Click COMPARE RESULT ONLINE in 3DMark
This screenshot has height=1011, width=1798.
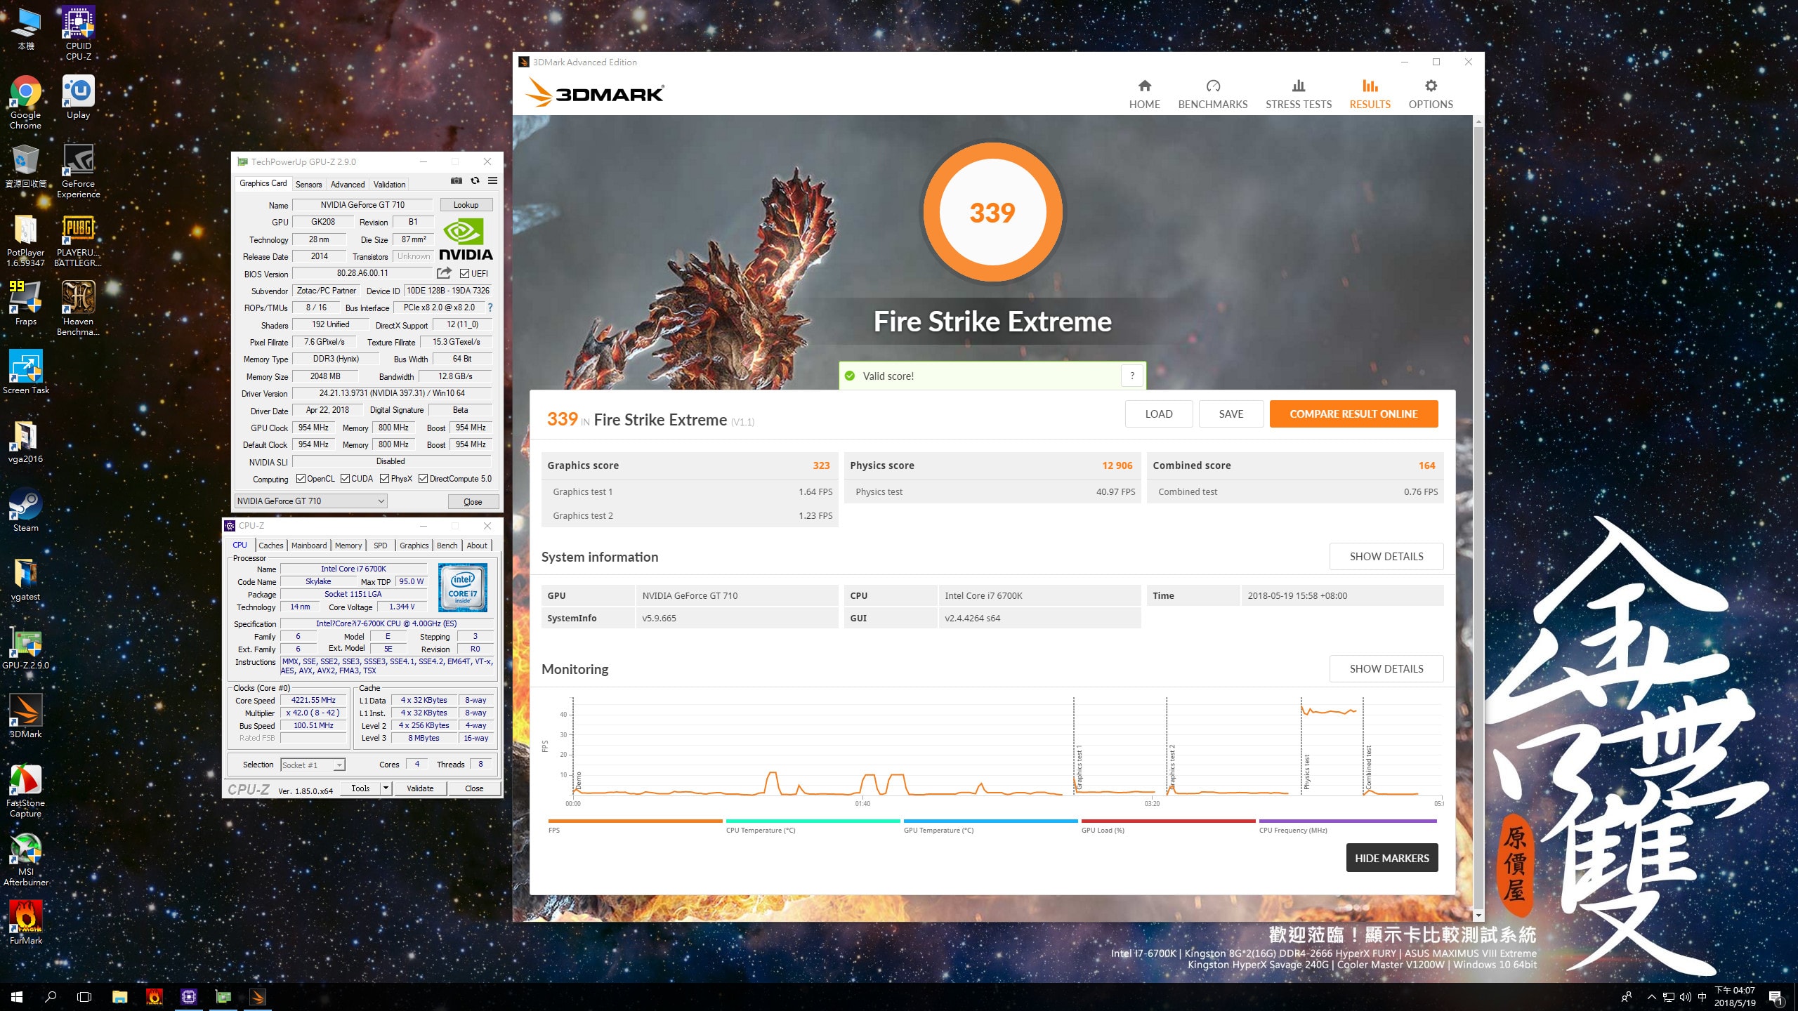(1353, 414)
